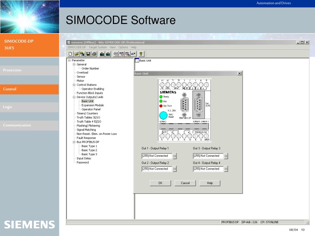Click DP-Adr.:126 in the status bar

click(x=249, y=222)
